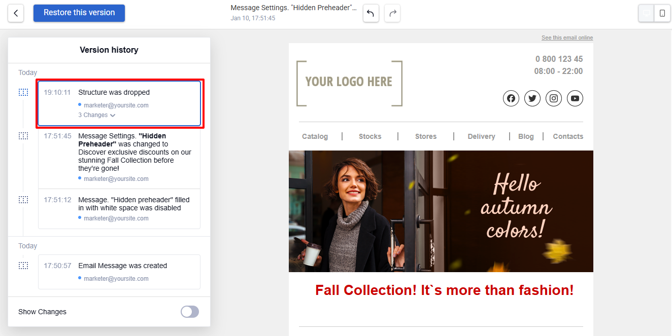672x336 pixels.
Task: Click the Version history panel title
Action: pos(109,50)
